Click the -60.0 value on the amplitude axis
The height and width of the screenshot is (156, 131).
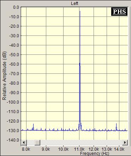[x=14, y=64]
